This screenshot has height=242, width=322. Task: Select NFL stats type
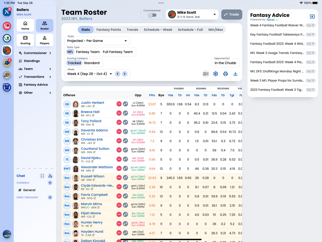pos(70,52)
